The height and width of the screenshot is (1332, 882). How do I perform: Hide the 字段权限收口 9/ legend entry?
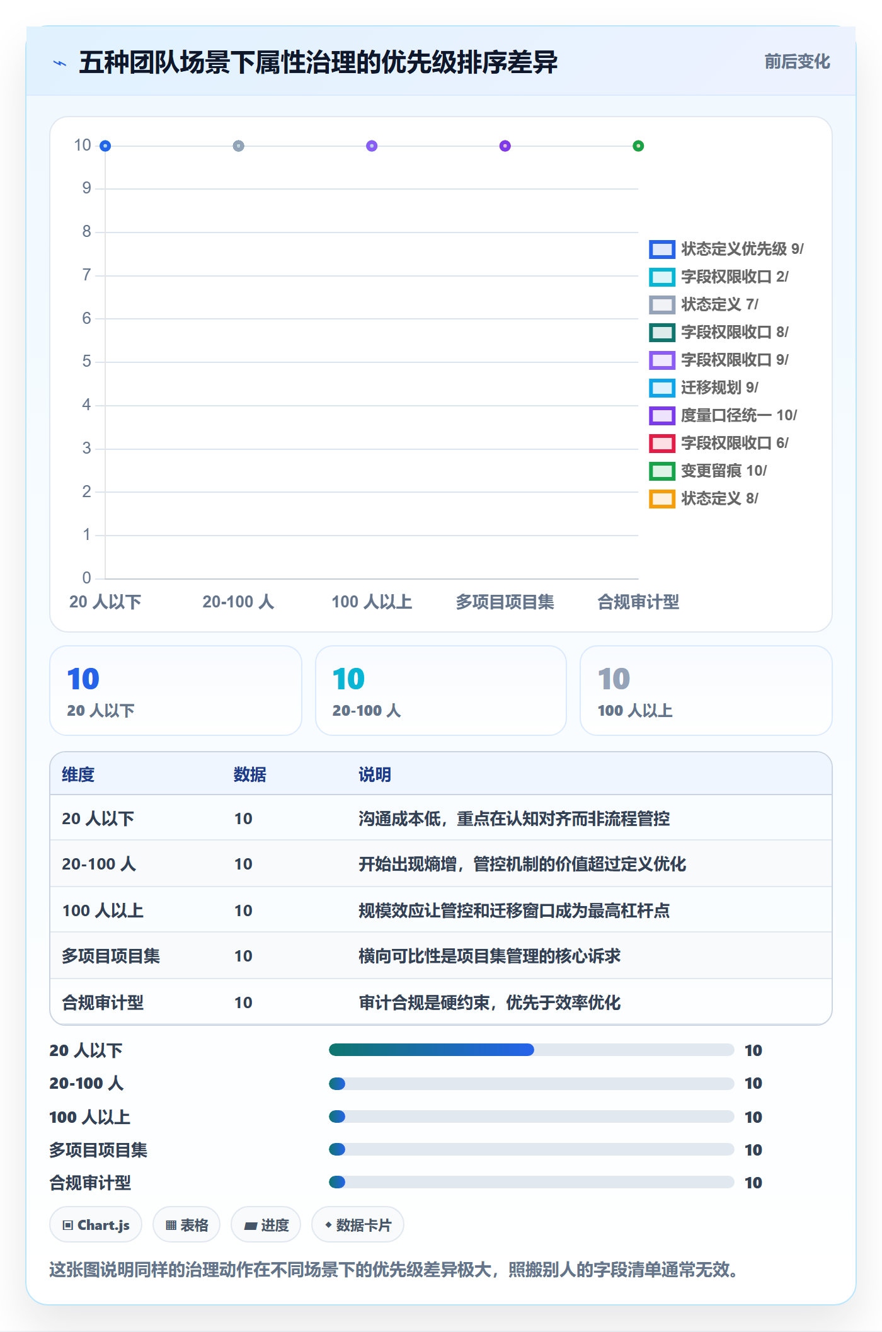click(719, 360)
